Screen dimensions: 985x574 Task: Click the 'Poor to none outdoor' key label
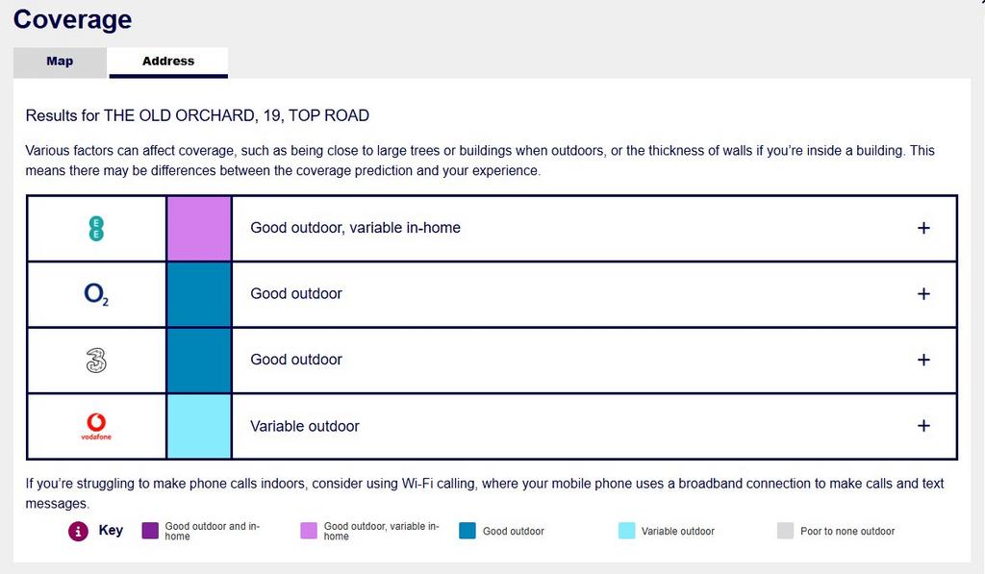click(847, 532)
